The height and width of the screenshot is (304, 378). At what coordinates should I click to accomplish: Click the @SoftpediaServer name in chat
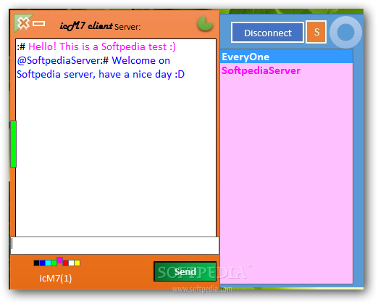(59, 60)
